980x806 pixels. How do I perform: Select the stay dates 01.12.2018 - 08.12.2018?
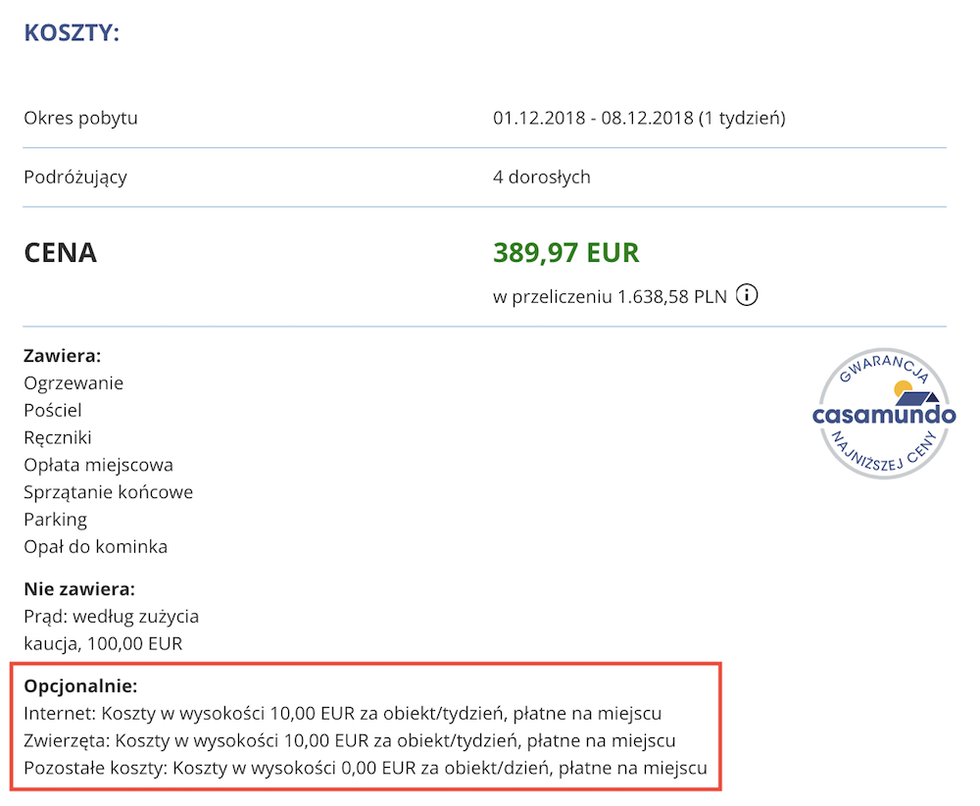[x=639, y=119]
